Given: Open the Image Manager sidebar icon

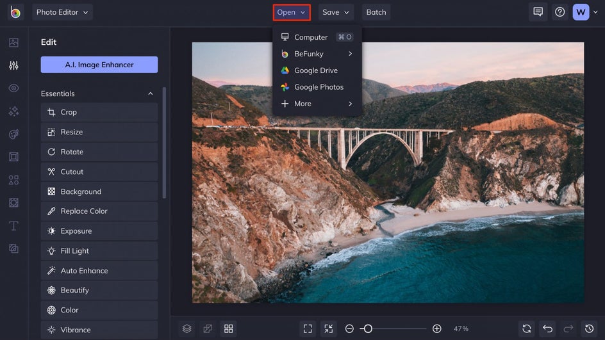Looking at the screenshot, I should (13, 43).
